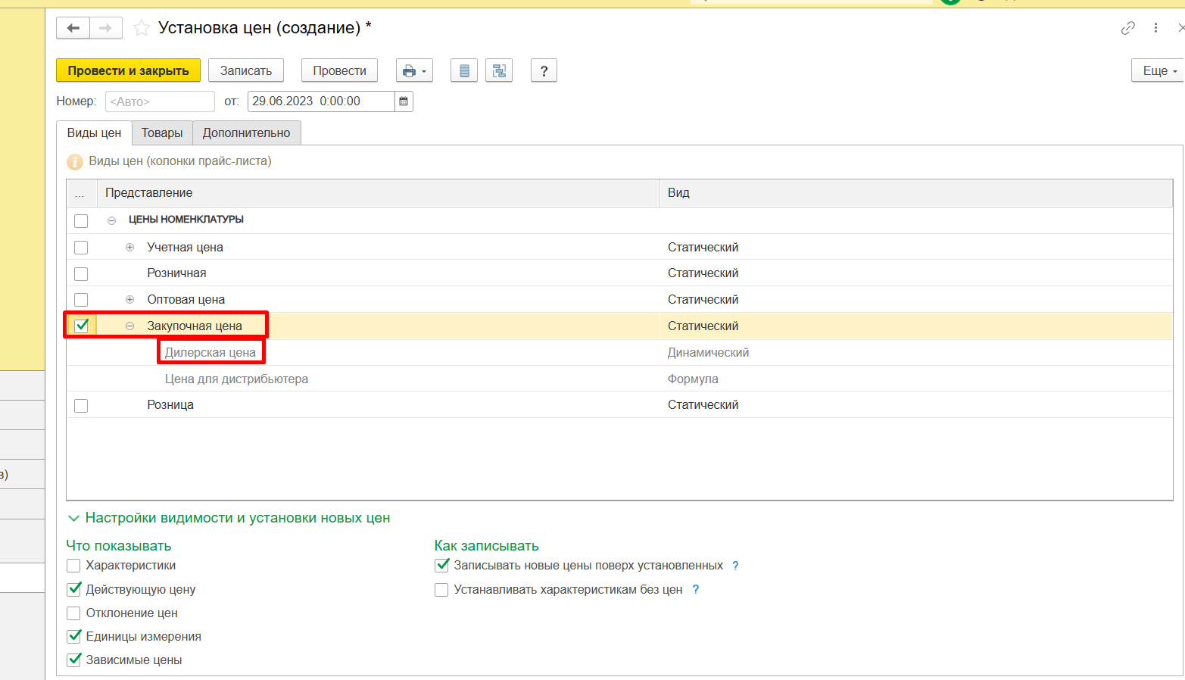
Task: Click the document report icon button
Action: point(464,70)
